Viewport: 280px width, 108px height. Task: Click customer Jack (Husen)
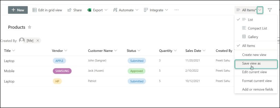click(96, 71)
